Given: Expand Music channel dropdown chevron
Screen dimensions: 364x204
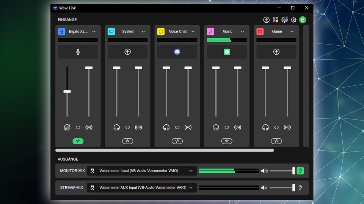Looking at the screenshot, I should [x=243, y=31].
